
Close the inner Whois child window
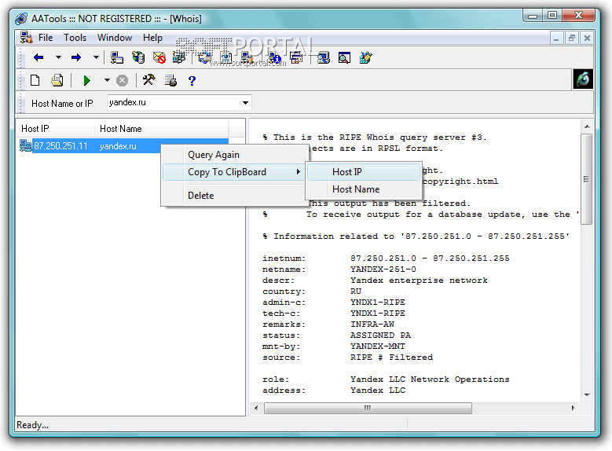pyautogui.click(x=587, y=38)
